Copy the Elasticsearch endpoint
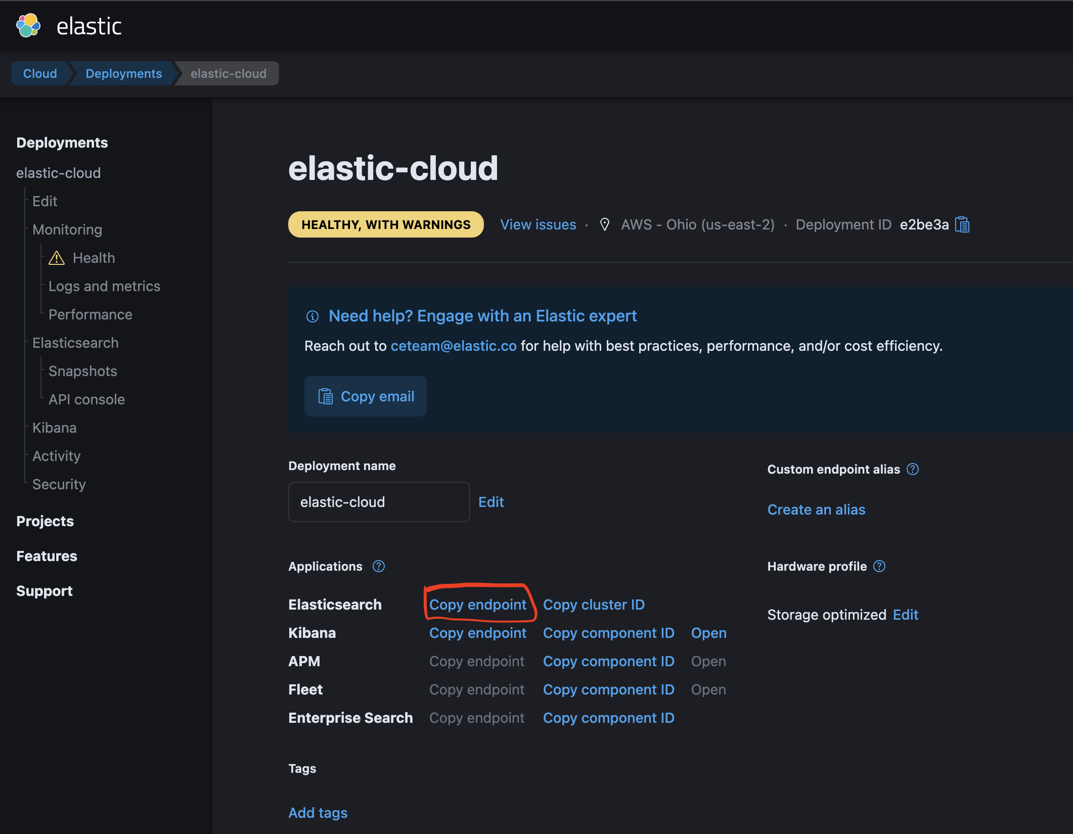Image resolution: width=1073 pixels, height=834 pixels. click(x=478, y=605)
